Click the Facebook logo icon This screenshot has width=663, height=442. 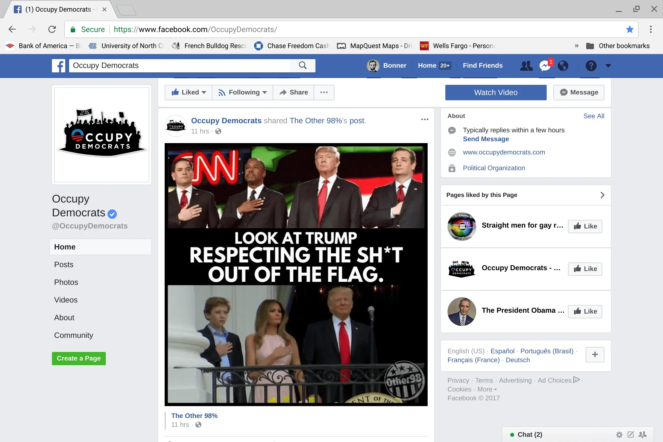tap(59, 66)
